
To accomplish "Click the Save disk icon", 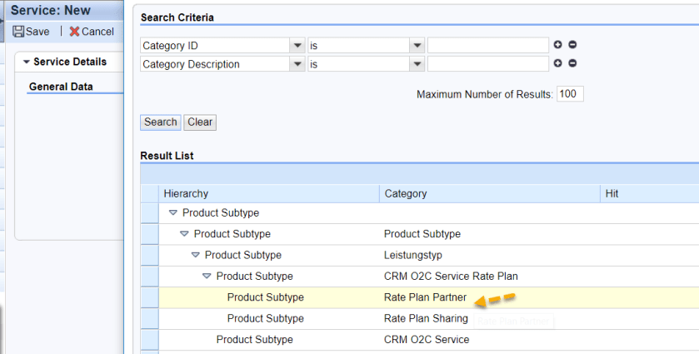I will pyautogui.click(x=18, y=32).
